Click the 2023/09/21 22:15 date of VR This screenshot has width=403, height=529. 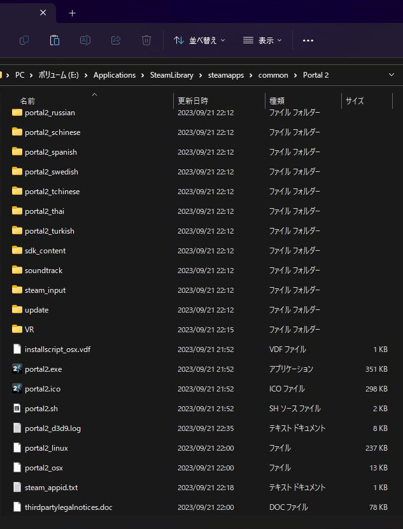(x=206, y=330)
